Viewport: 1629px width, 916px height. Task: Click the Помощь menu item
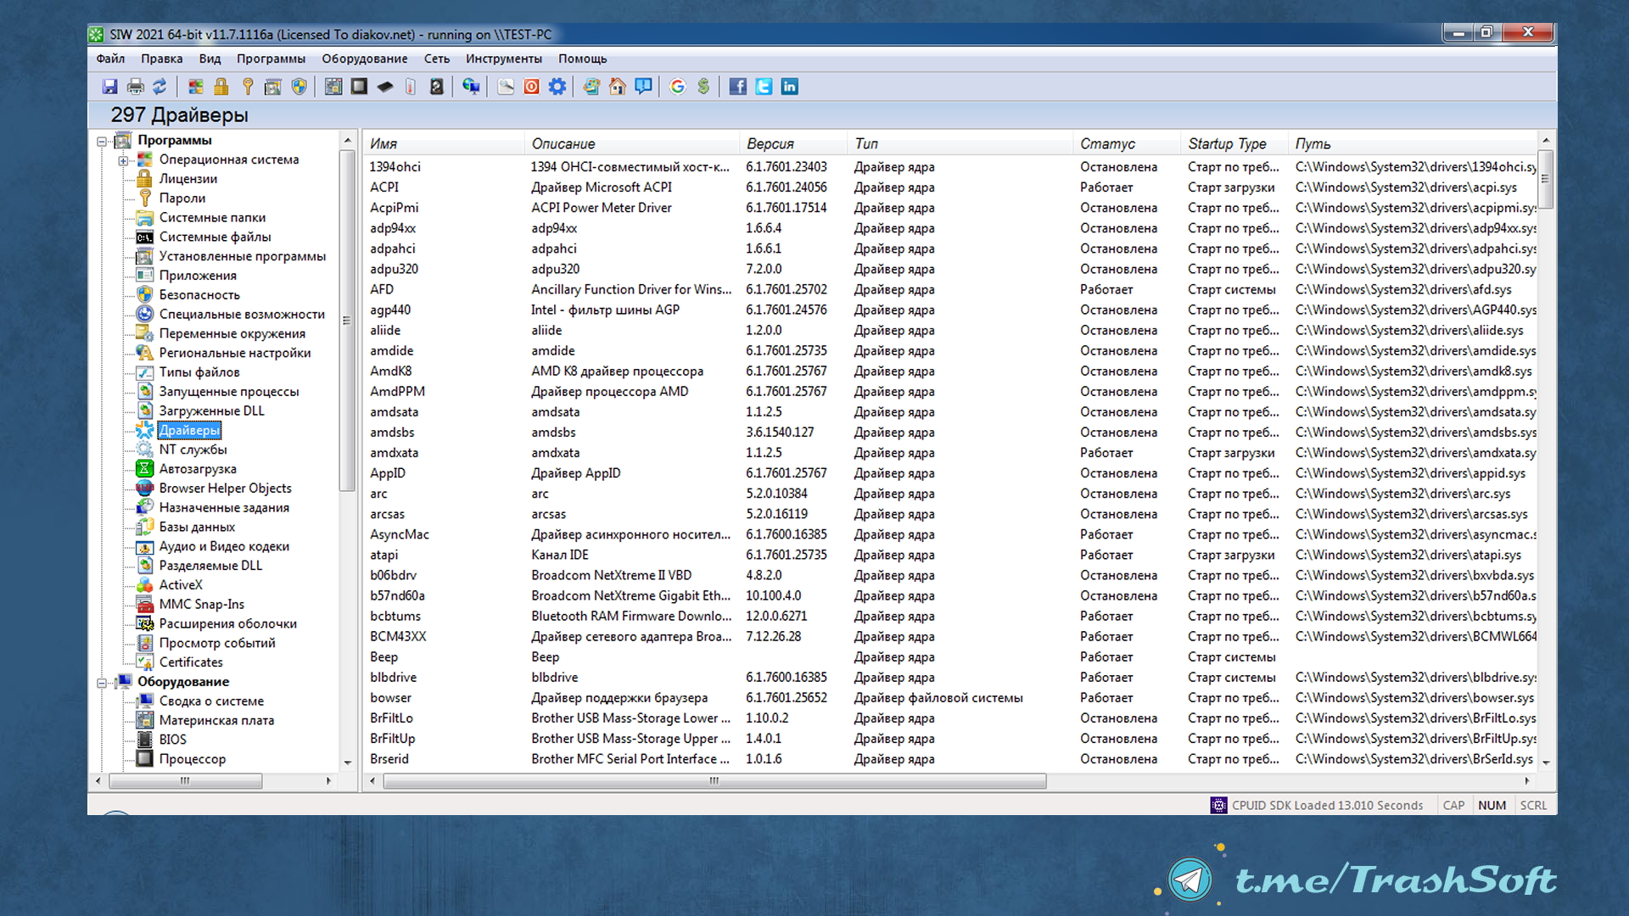(579, 57)
